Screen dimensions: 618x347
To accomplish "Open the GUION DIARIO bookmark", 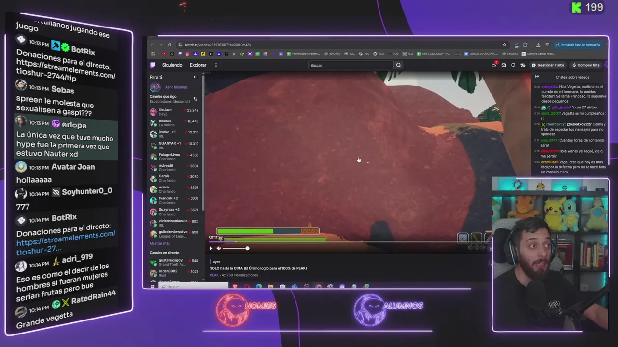I will (x=481, y=54).
